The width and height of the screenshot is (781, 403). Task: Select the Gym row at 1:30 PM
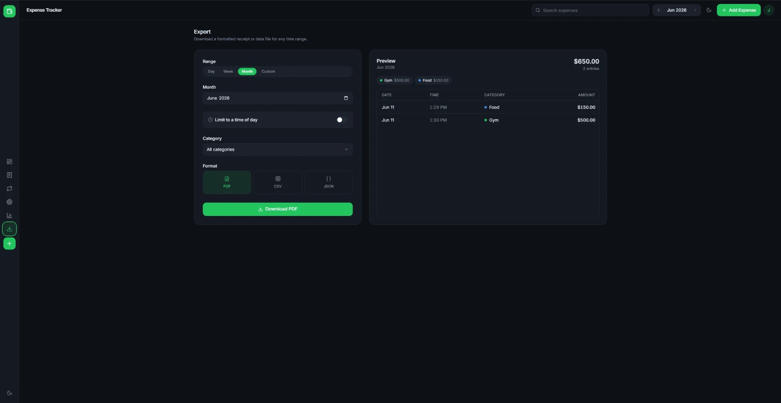tap(488, 120)
